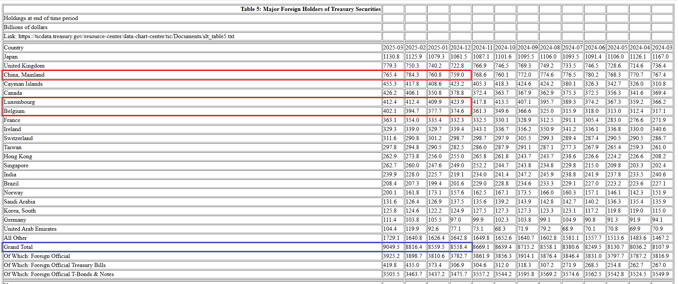Click the 'Country' header cell
The height and width of the screenshot is (284, 678).
pos(192,48)
